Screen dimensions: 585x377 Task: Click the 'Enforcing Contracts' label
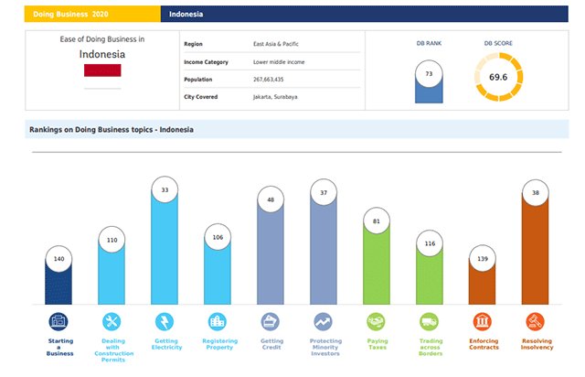click(484, 344)
